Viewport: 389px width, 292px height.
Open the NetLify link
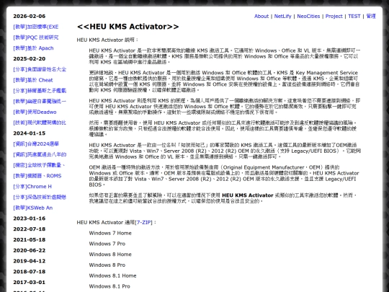[282, 16]
